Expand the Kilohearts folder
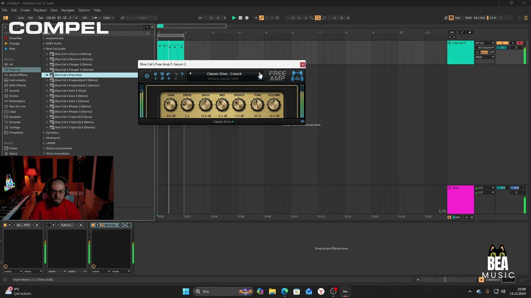Image resolution: width=531 pixels, height=298 pixels. coord(44,138)
